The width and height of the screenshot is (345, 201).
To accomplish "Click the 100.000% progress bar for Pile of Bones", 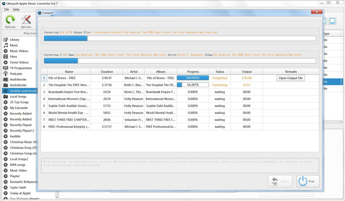I will pyautogui.click(x=193, y=78).
